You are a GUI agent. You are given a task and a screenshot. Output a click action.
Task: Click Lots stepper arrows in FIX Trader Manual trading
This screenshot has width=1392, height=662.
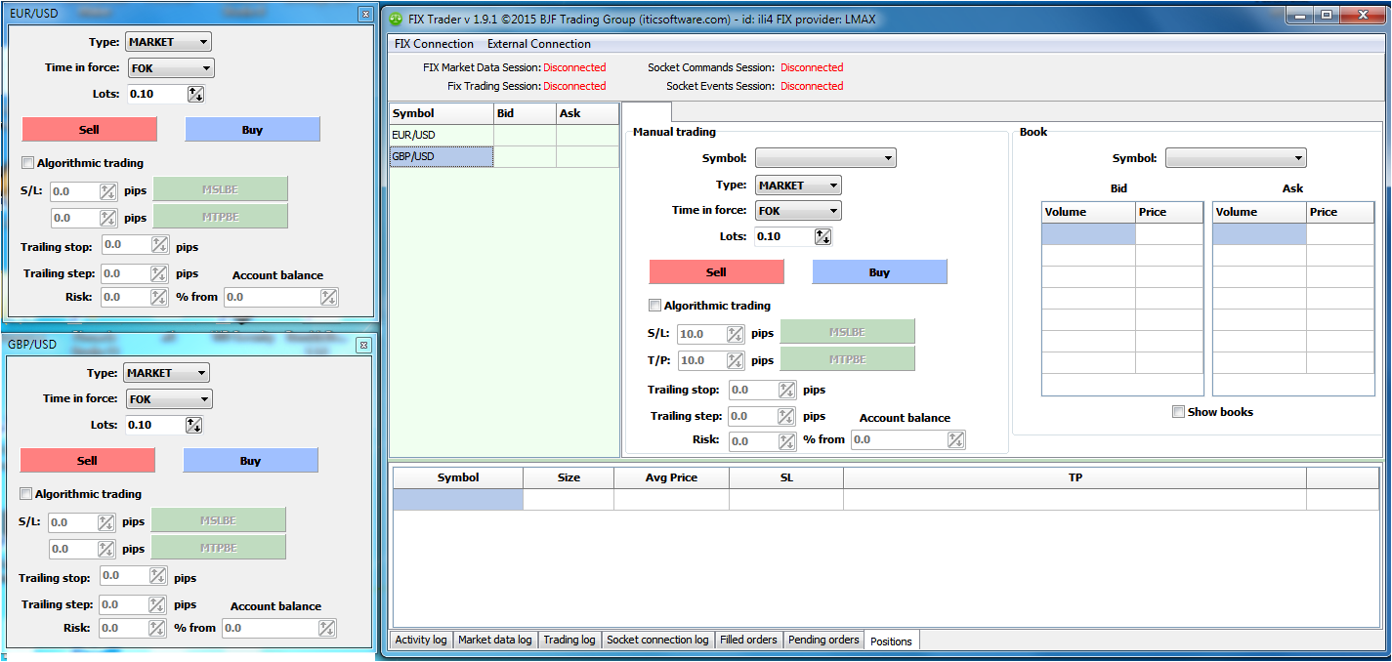click(823, 236)
